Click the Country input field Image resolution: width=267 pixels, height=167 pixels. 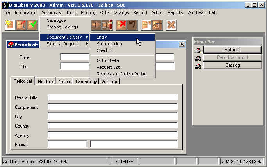(x=113, y=126)
